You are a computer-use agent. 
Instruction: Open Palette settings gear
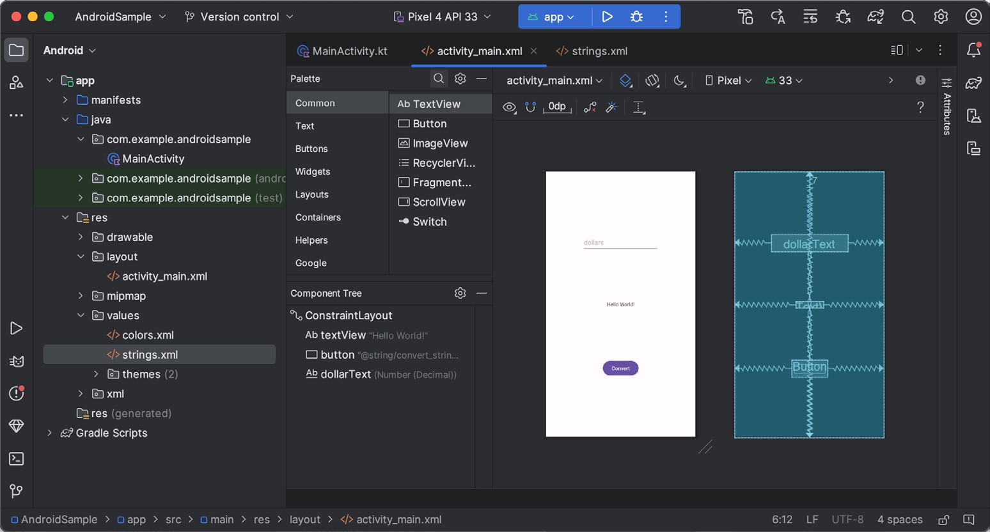point(460,78)
